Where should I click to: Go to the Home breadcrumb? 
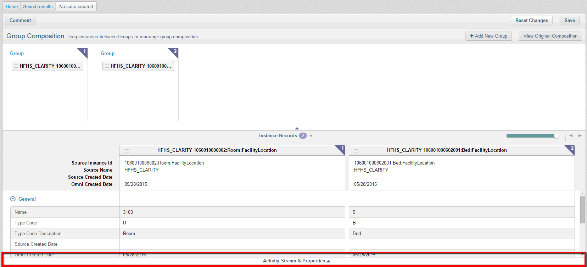point(12,6)
